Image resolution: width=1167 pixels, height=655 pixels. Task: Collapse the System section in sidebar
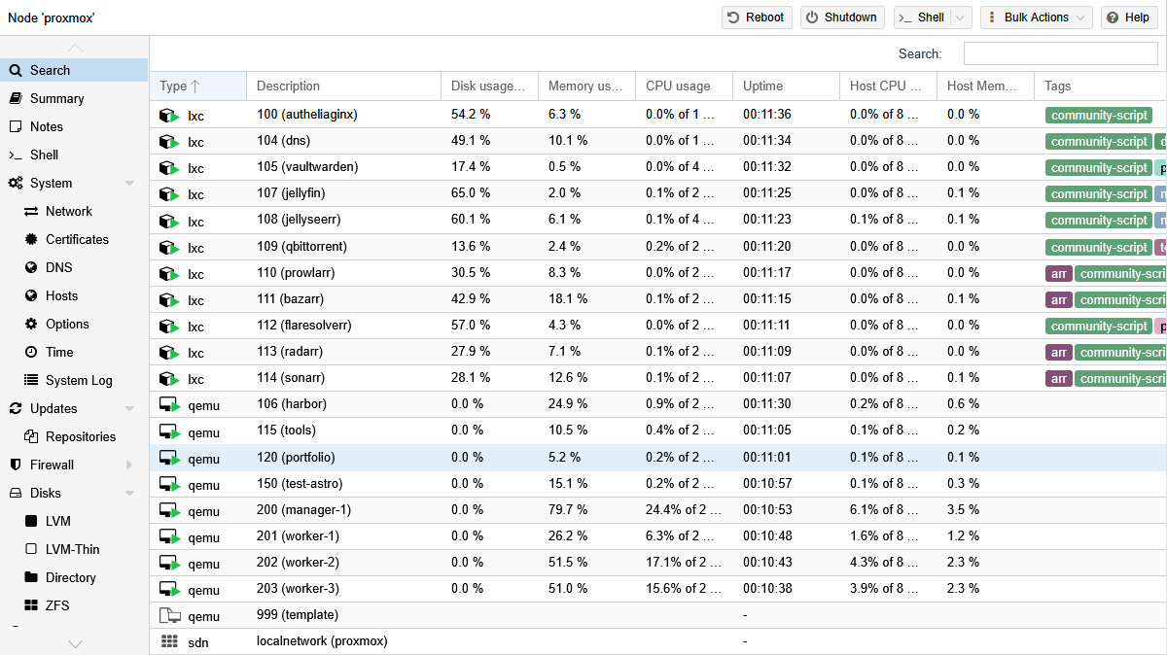tap(129, 184)
